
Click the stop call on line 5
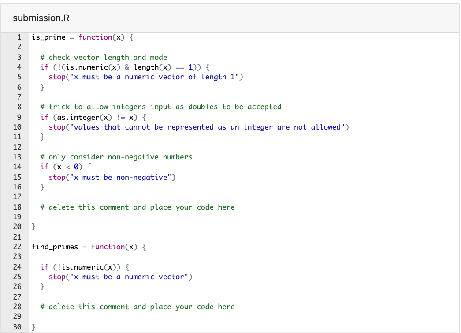point(56,77)
